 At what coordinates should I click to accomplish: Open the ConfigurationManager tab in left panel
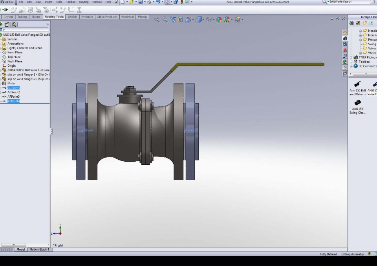tap(14, 24)
